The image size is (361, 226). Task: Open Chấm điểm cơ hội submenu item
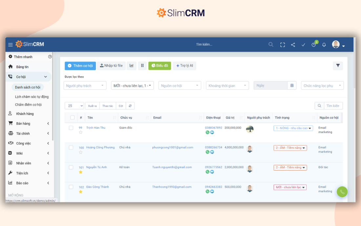[x=28, y=105]
